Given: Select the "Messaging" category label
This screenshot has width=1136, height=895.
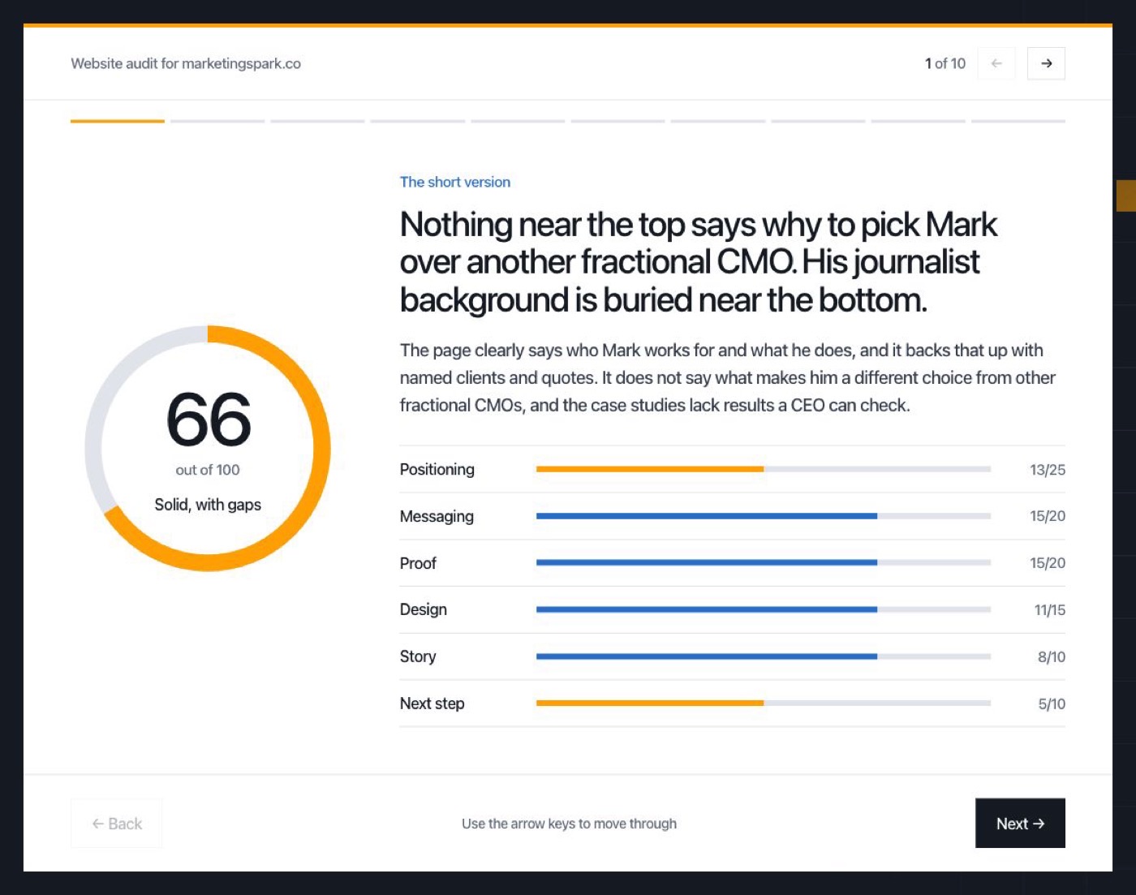Looking at the screenshot, I should point(437,516).
